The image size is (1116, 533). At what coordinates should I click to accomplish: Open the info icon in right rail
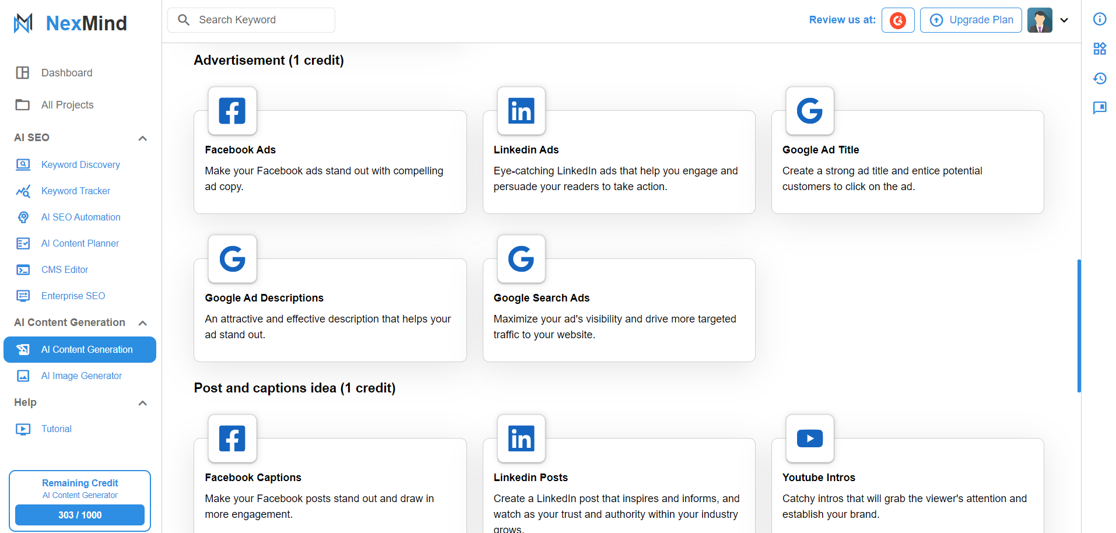[x=1100, y=19]
